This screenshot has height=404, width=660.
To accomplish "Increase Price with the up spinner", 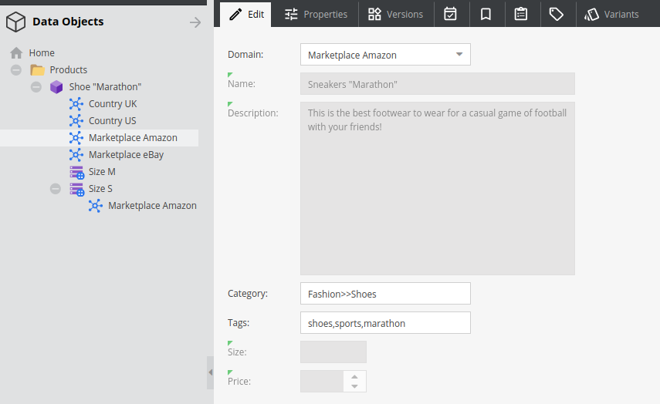I will click(355, 377).
